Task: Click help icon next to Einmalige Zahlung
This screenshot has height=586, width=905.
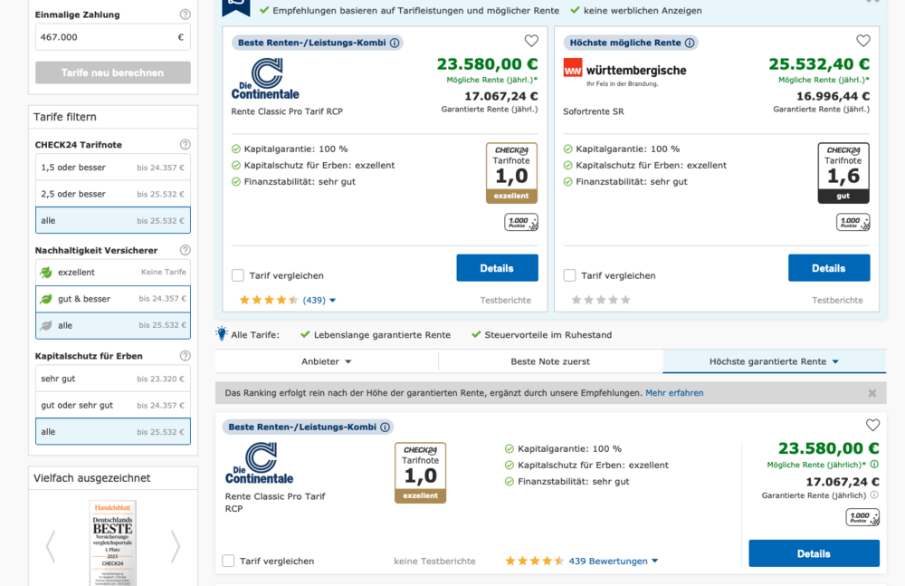Action: pyautogui.click(x=186, y=14)
